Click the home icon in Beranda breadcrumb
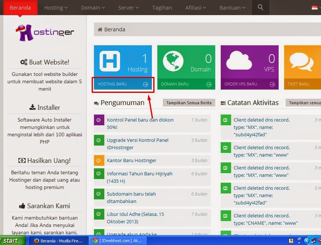 tap(100, 29)
